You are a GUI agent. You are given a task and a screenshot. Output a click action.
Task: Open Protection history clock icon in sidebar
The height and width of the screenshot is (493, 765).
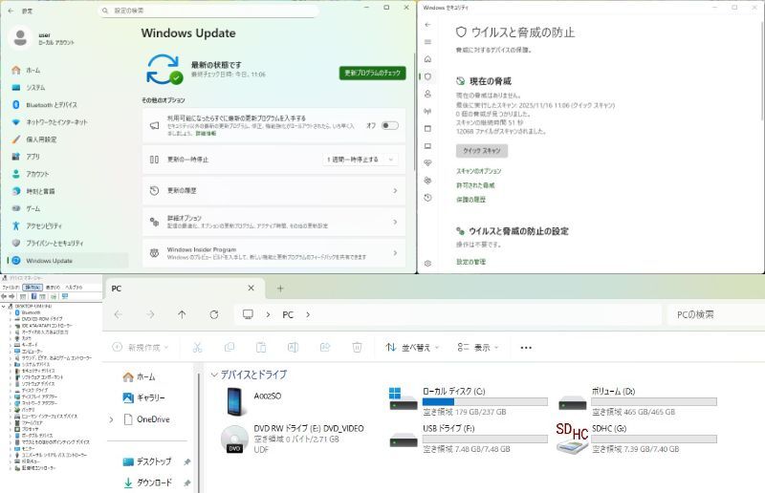point(427,198)
